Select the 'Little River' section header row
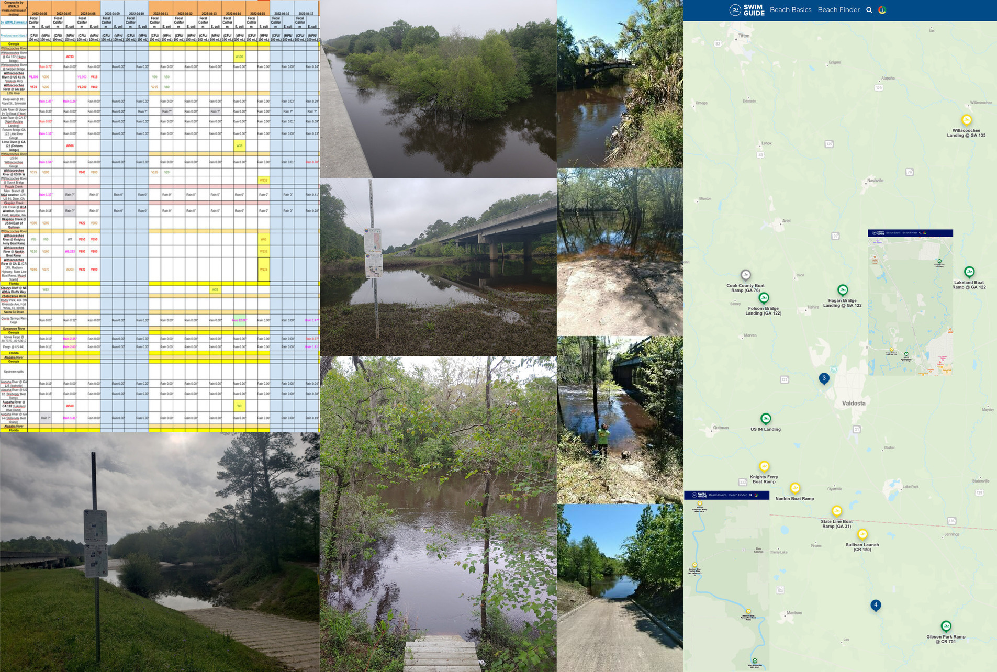997x672 pixels. pyautogui.click(x=135, y=93)
